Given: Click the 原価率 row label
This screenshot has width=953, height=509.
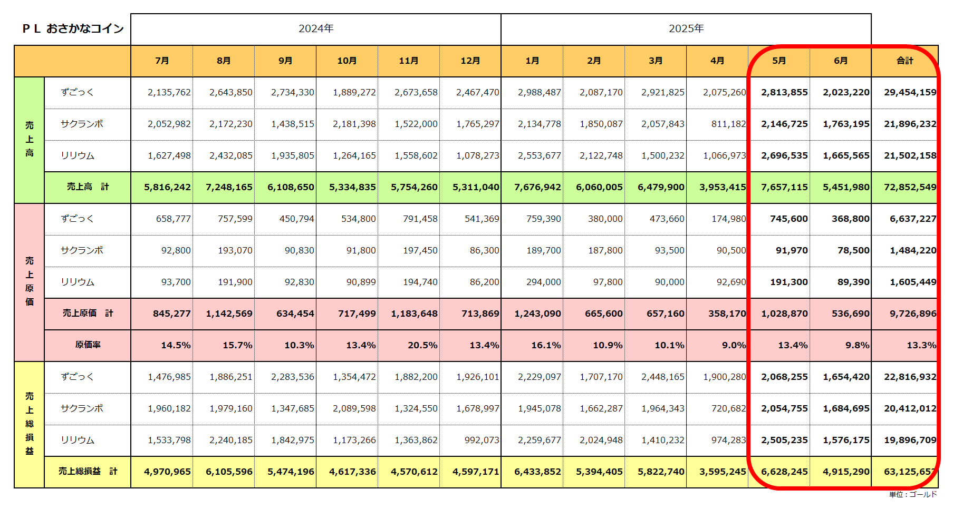Looking at the screenshot, I should click(x=88, y=345).
